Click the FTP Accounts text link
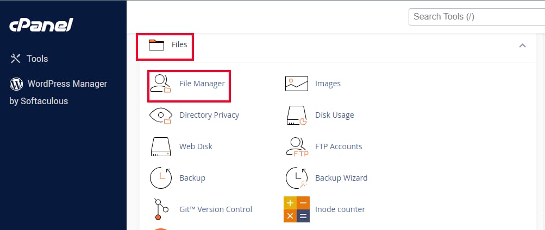The width and height of the screenshot is (545, 230). coord(338,146)
